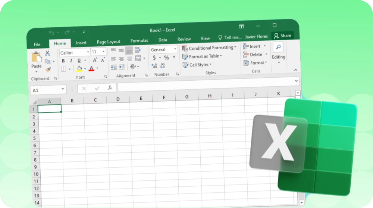Screen dimensions: 373x208
Task: Apply Percent Style
Action: [166, 58]
